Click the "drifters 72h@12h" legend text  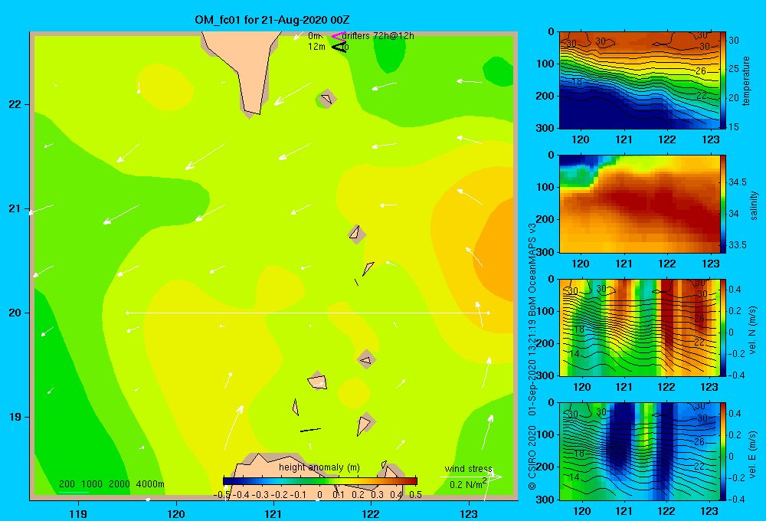click(x=378, y=36)
